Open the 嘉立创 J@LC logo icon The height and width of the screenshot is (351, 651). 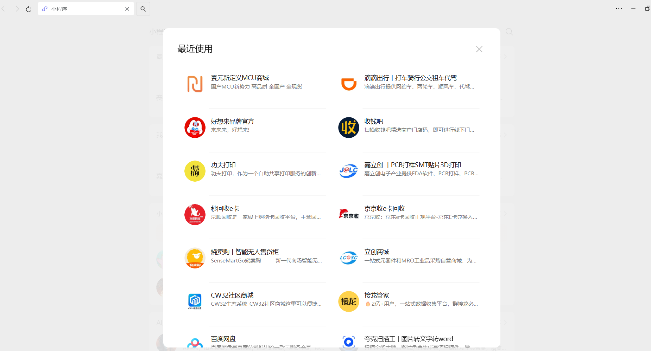tap(349, 171)
